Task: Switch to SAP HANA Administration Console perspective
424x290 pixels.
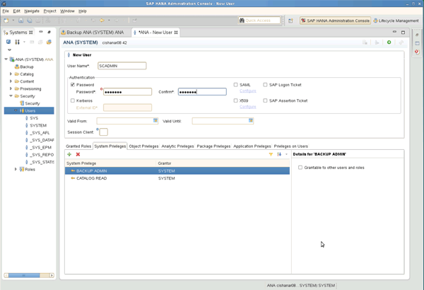Action: (335, 21)
